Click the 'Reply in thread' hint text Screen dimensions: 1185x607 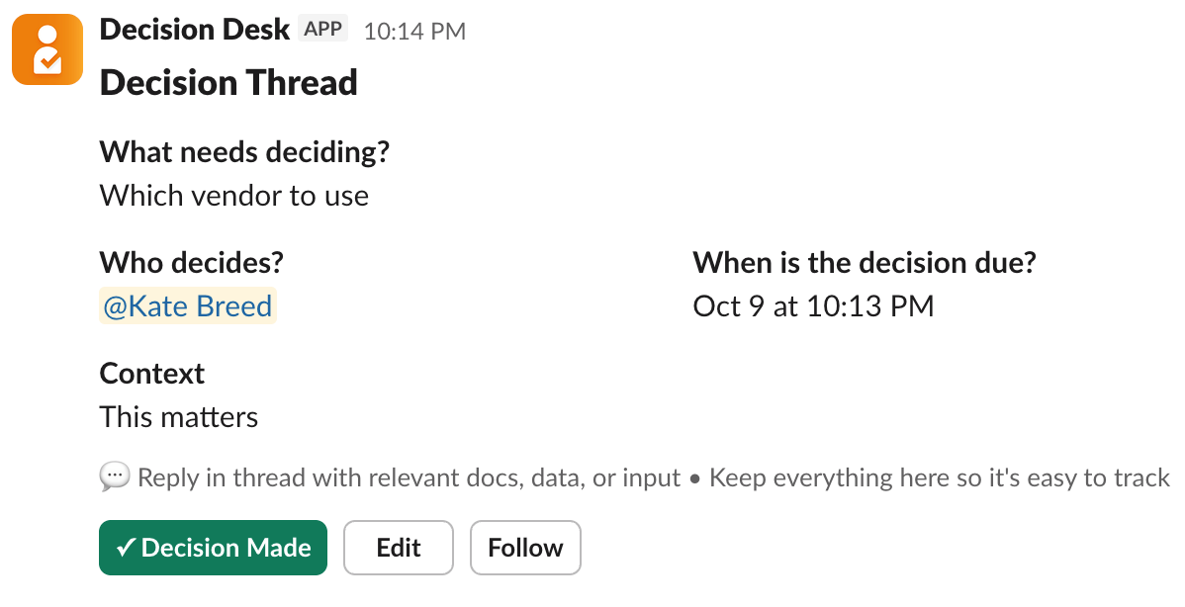409,478
